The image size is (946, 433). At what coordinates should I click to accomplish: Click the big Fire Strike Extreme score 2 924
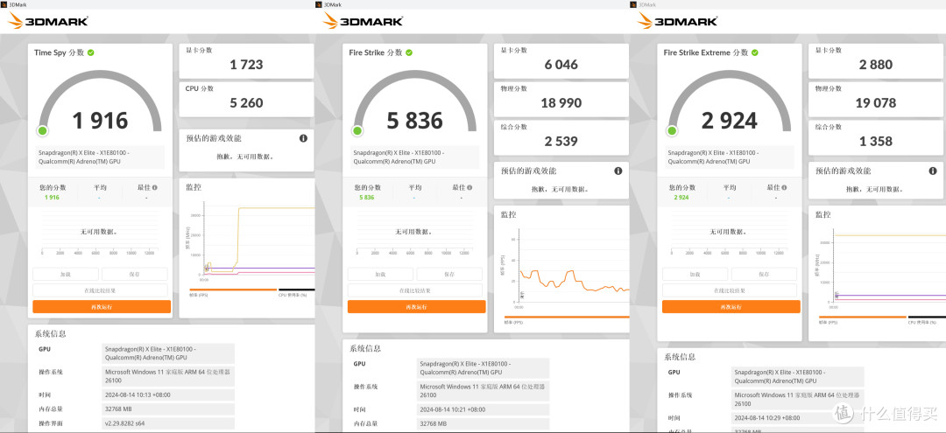click(730, 121)
